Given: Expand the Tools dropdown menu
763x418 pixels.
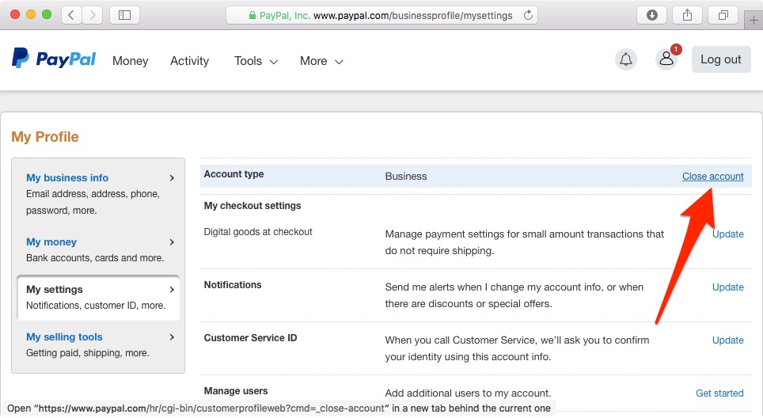Looking at the screenshot, I should [256, 61].
